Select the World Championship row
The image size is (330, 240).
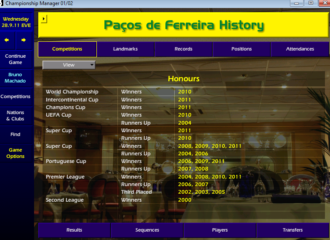[x=184, y=92]
